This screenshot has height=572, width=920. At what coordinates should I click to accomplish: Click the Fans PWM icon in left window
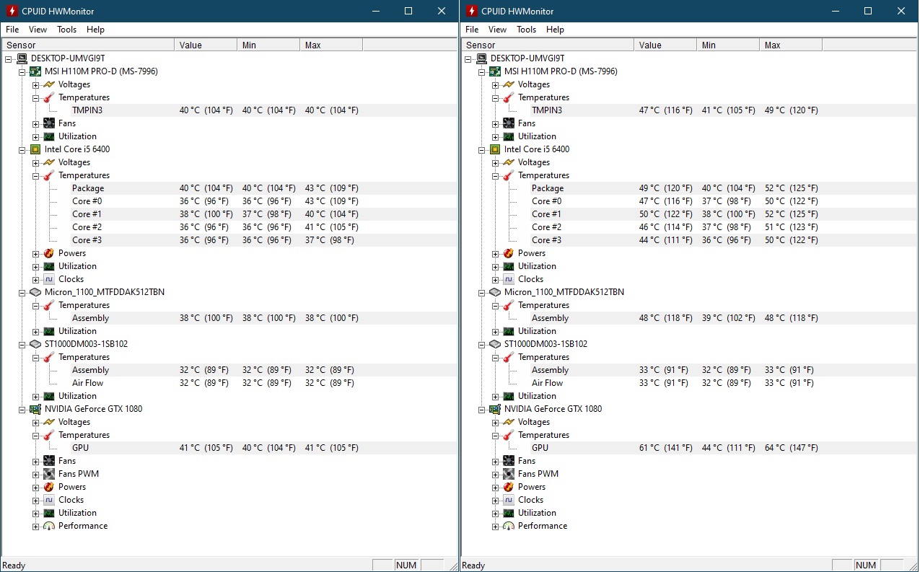click(48, 474)
